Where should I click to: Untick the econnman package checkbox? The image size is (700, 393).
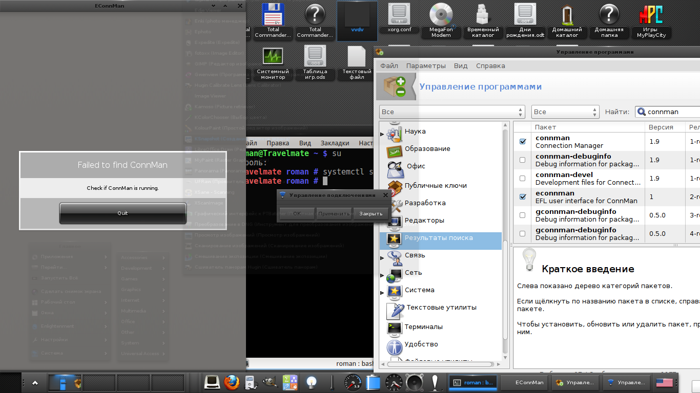coord(523,197)
